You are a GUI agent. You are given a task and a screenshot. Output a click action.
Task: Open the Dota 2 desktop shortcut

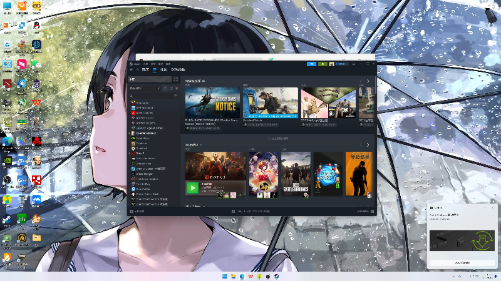point(7,84)
